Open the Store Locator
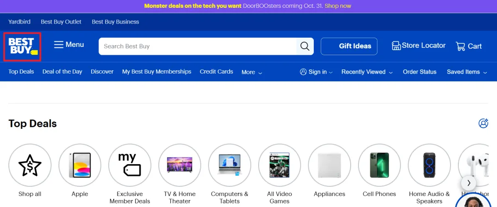The image size is (497, 207). (x=418, y=46)
